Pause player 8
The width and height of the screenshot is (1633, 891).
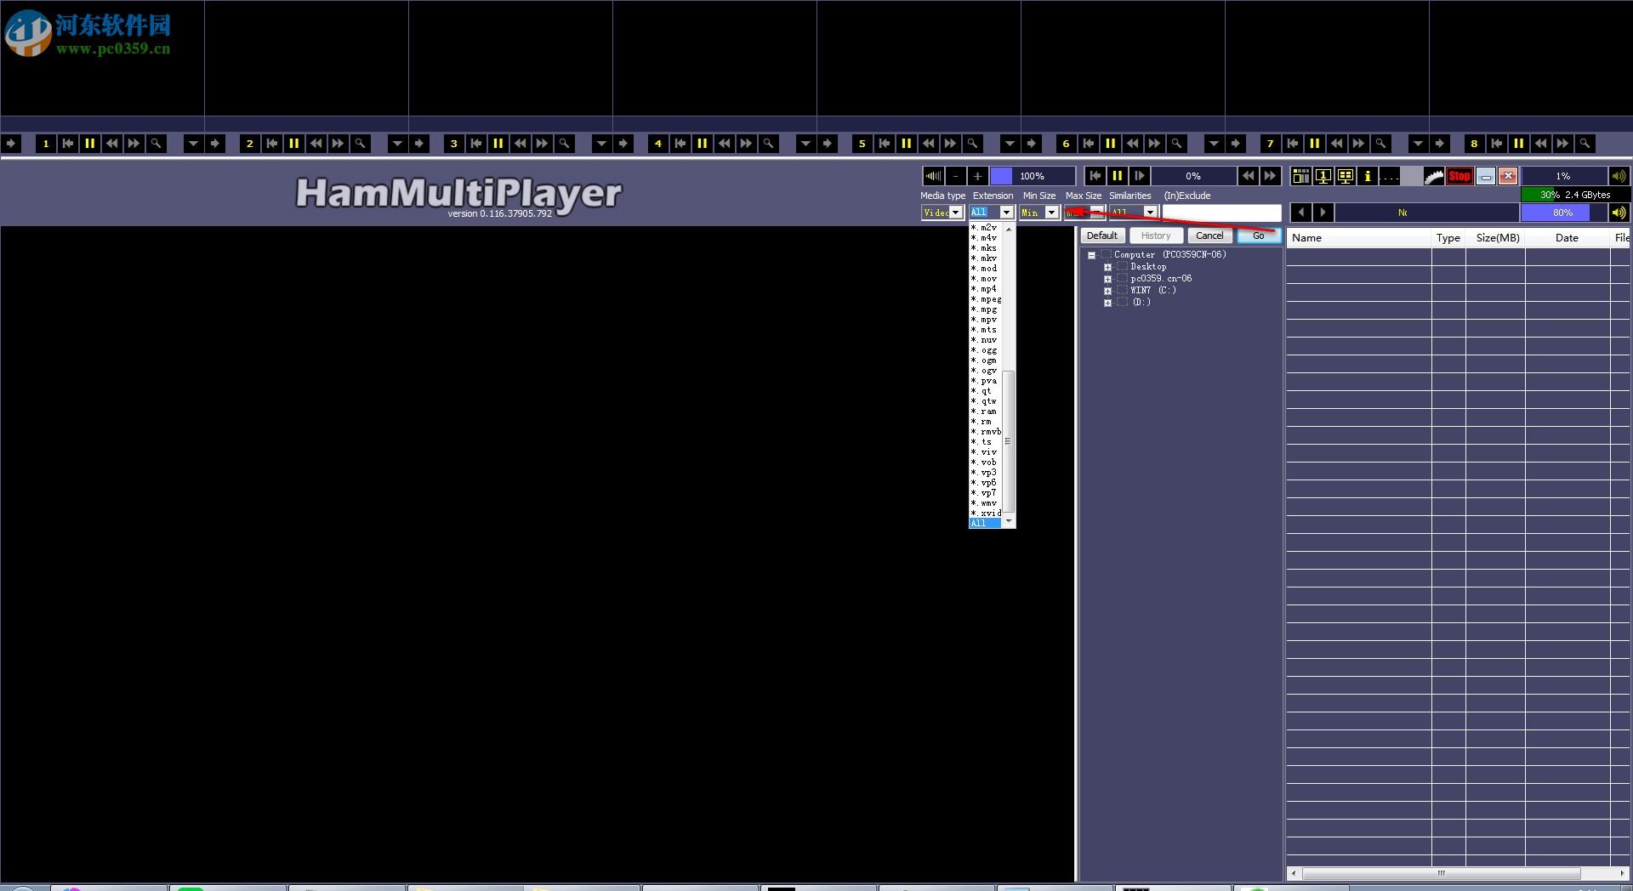tap(1518, 144)
